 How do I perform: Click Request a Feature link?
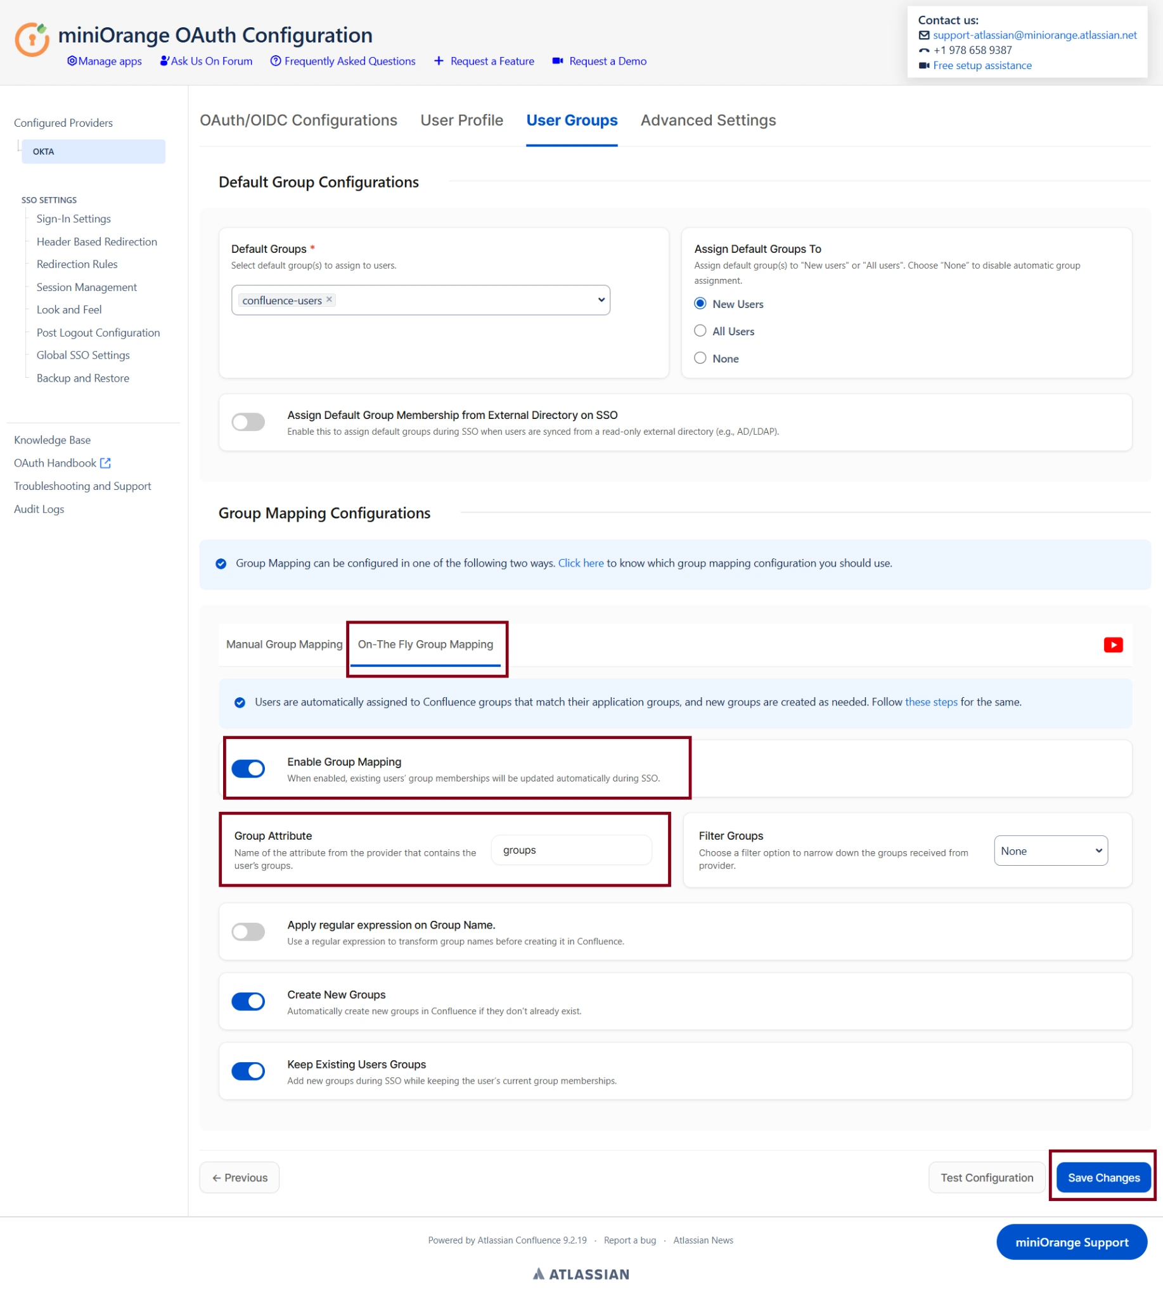click(x=492, y=61)
